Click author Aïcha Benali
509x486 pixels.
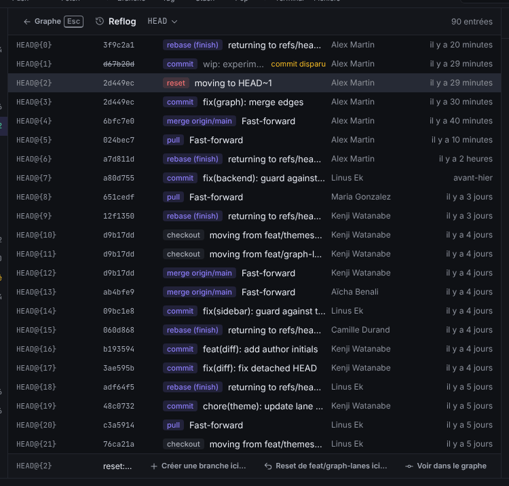354,292
